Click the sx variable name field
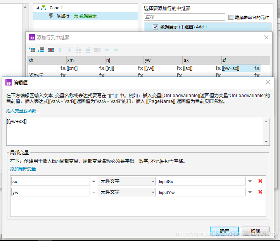This screenshot has width=280, height=241. [50, 181]
